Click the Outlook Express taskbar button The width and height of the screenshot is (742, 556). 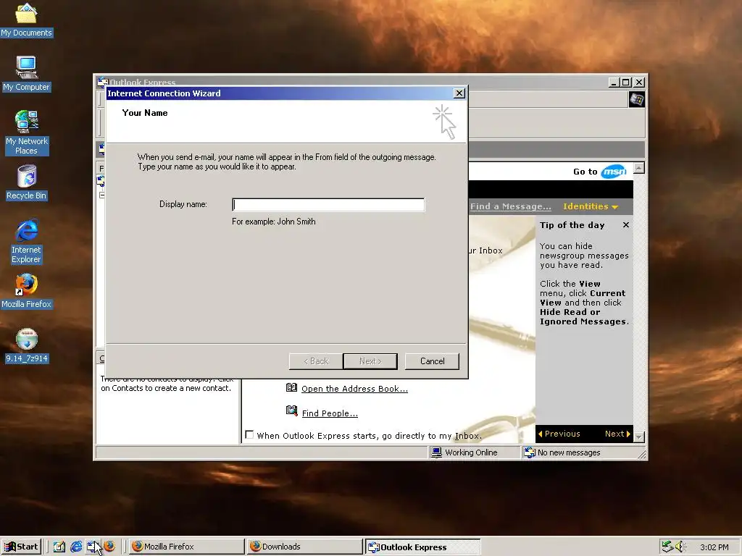click(x=422, y=547)
